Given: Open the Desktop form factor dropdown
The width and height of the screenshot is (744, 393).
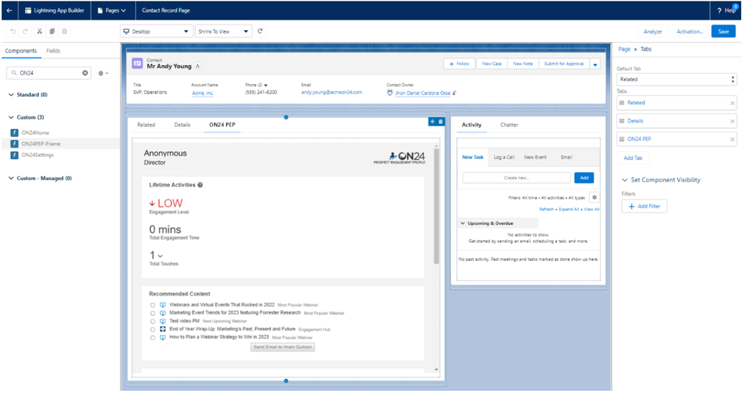Looking at the screenshot, I should [x=157, y=32].
